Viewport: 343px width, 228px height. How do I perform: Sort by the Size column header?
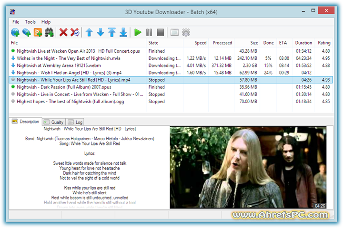[x=247, y=43]
